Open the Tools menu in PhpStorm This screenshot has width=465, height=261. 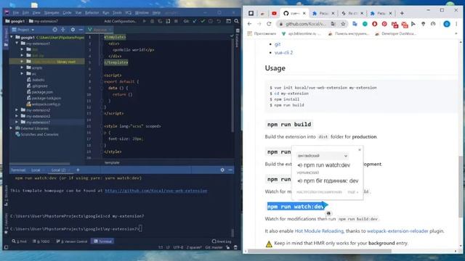click(x=117, y=13)
